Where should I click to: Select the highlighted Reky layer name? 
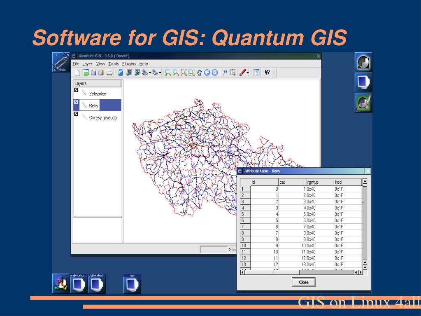coord(94,105)
